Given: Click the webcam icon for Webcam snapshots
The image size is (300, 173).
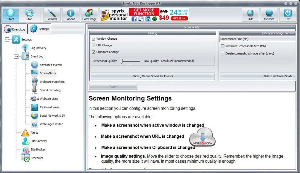Looking at the screenshot, I should click(35, 82).
